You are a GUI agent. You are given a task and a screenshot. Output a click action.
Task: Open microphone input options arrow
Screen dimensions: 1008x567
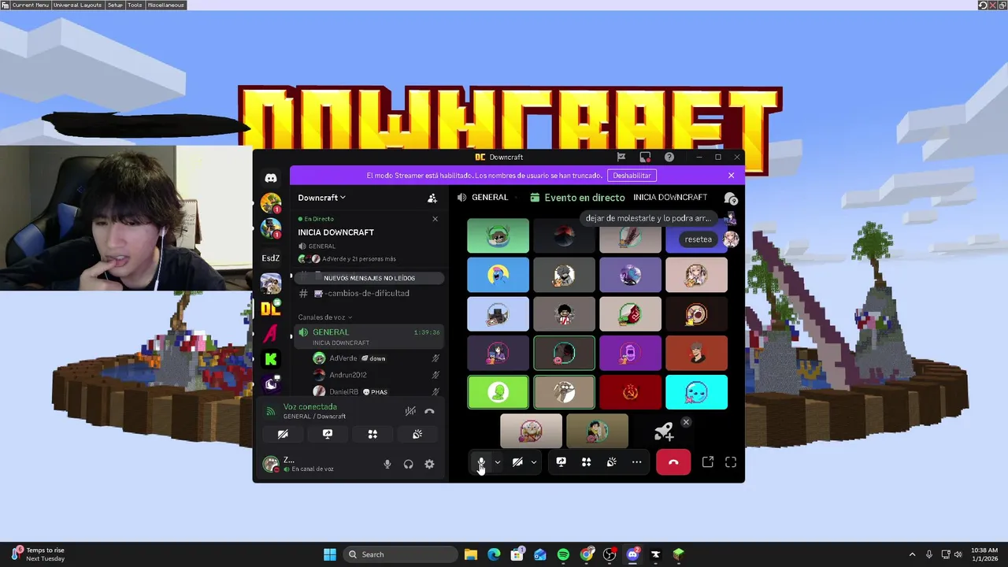[x=497, y=462]
